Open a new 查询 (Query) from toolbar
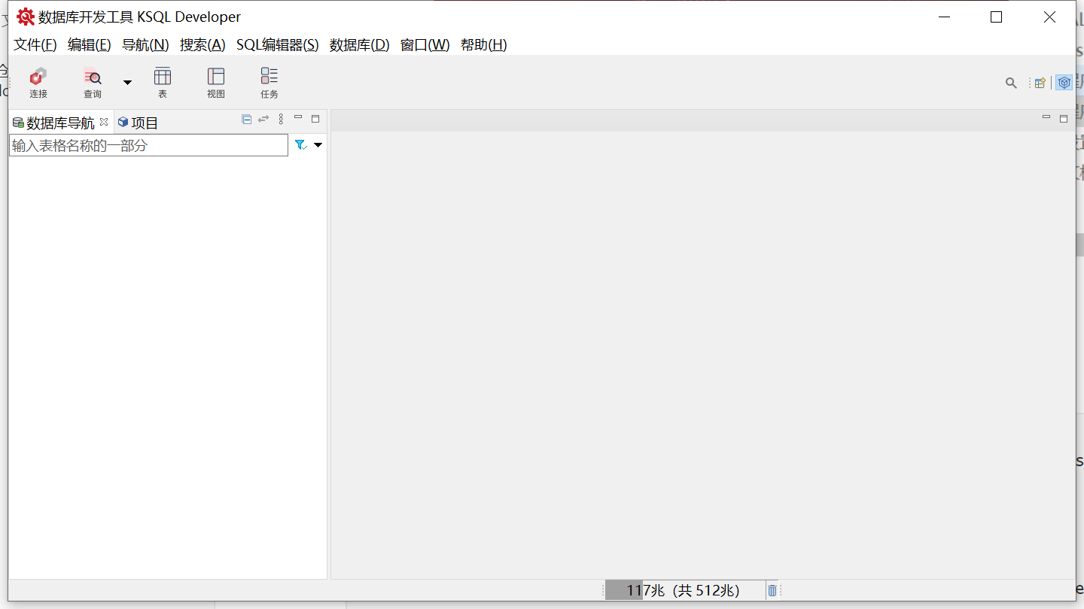 pyautogui.click(x=93, y=83)
